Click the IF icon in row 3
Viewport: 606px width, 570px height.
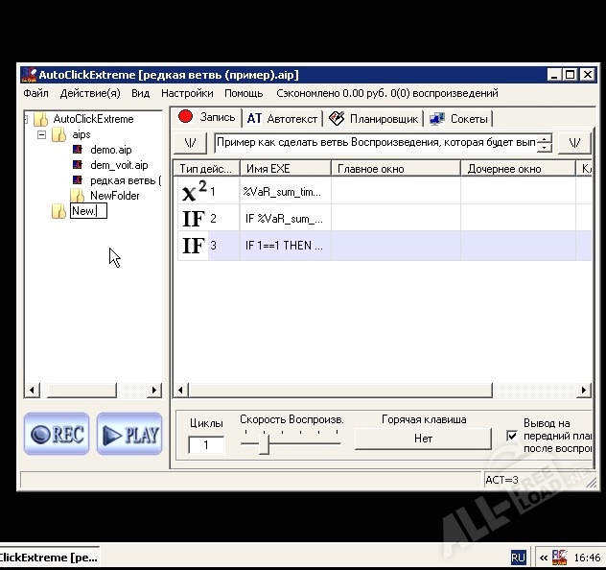click(193, 246)
